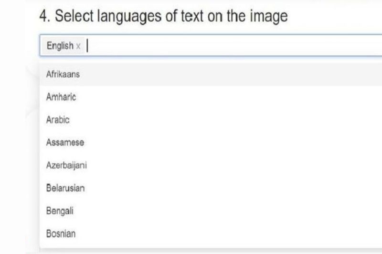Add Bengali to the selected languages

[x=60, y=211]
